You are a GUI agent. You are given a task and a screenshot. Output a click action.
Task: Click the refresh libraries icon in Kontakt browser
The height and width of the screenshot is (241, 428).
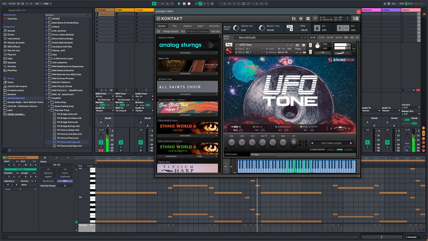pos(158,31)
